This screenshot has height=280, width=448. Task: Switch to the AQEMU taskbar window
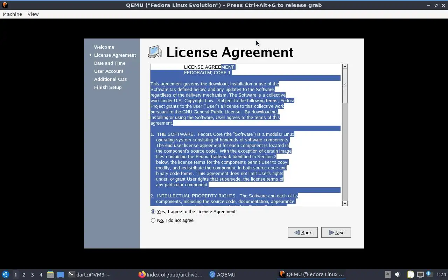223,275
